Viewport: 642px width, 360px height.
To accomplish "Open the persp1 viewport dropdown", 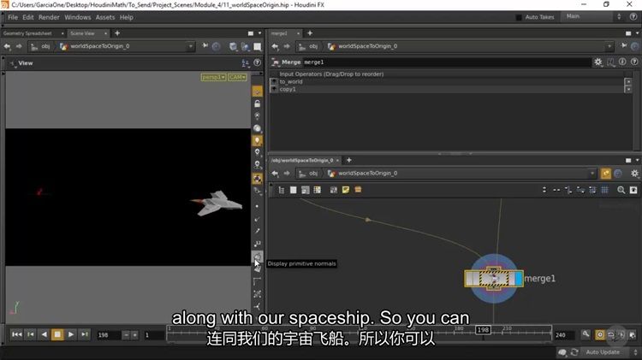I will pyautogui.click(x=213, y=77).
